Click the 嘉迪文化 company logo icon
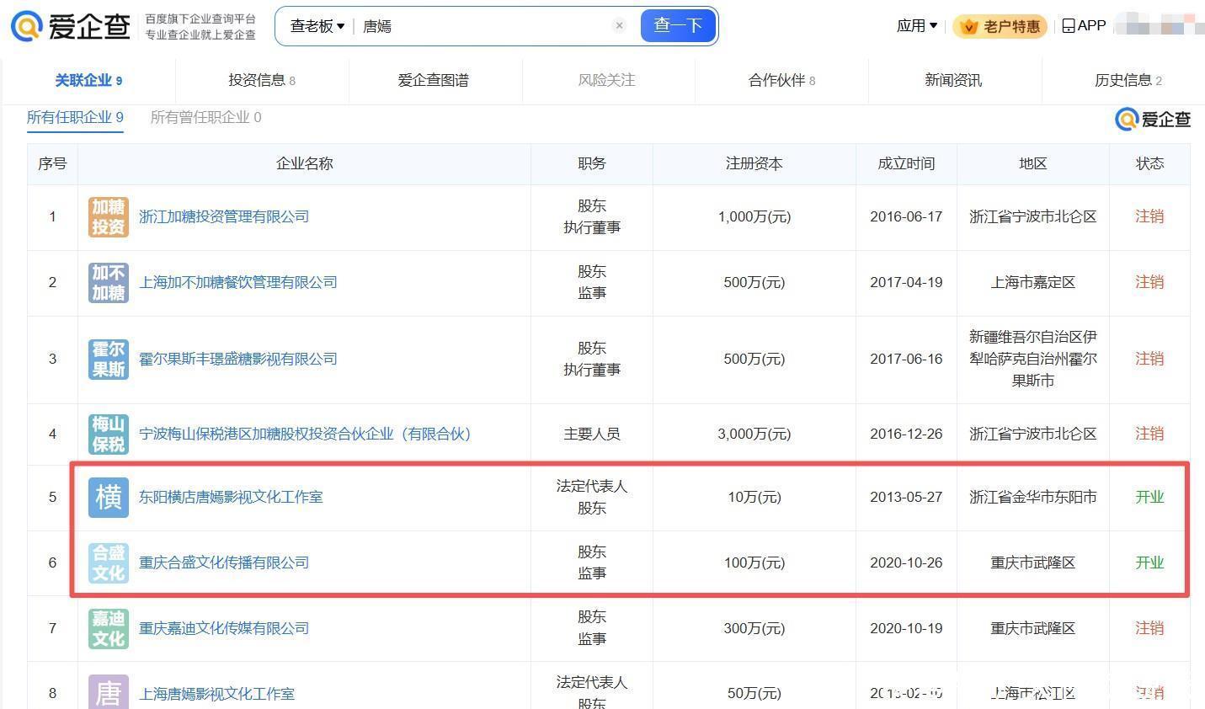This screenshot has height=709, width=1205. (109, 629)
